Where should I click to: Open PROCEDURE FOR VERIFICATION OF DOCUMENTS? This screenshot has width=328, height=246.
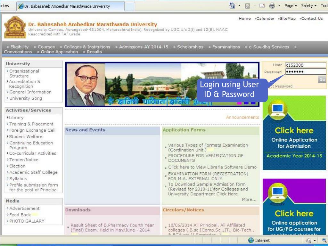pyautogui.click(x=206, y=158)
